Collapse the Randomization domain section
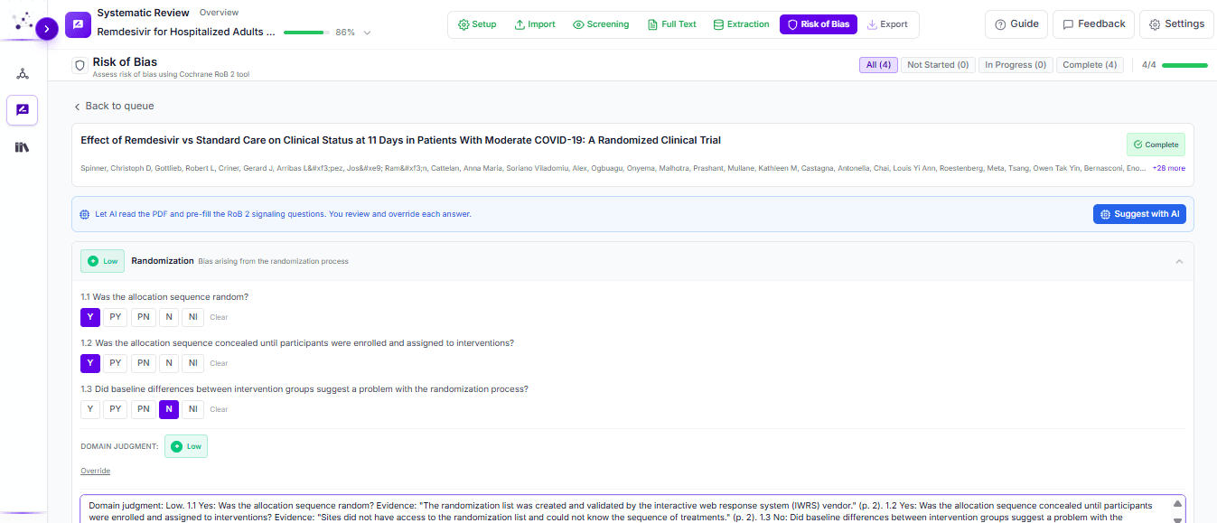 coord(1179,261)
